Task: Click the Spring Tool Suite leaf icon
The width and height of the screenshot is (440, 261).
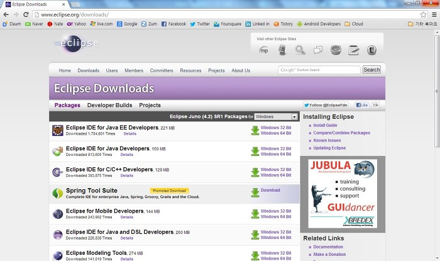Action: point(58,193)
